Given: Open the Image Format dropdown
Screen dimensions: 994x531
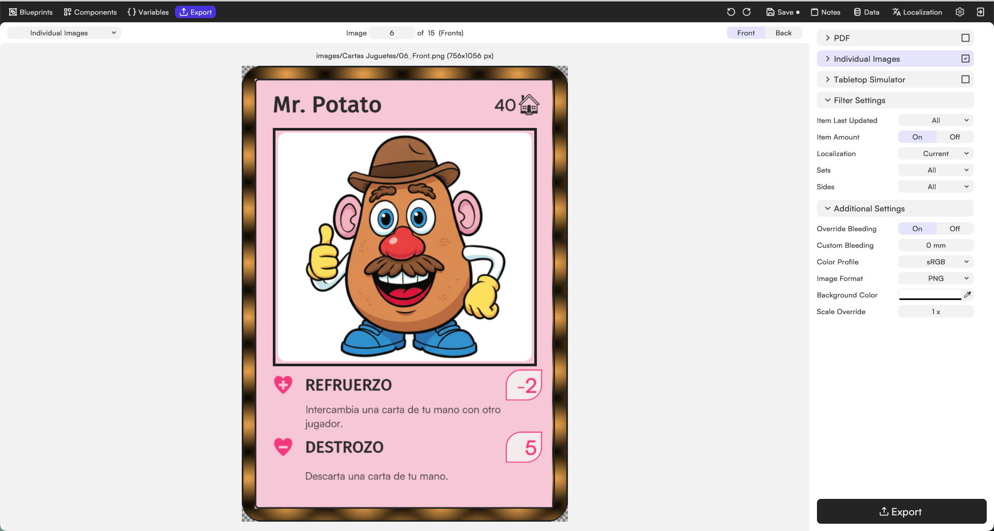Looking at the screenshot, I should 936,278.
